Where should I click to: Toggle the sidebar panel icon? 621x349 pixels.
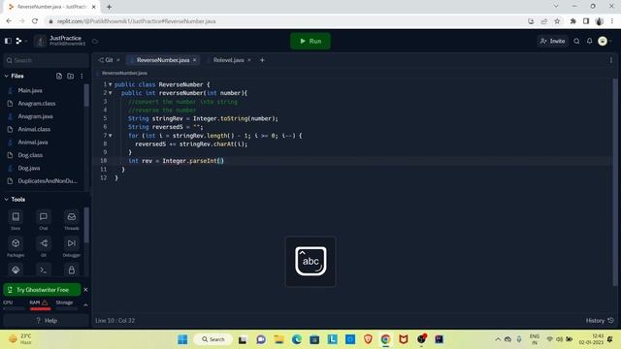coord(8,41)
